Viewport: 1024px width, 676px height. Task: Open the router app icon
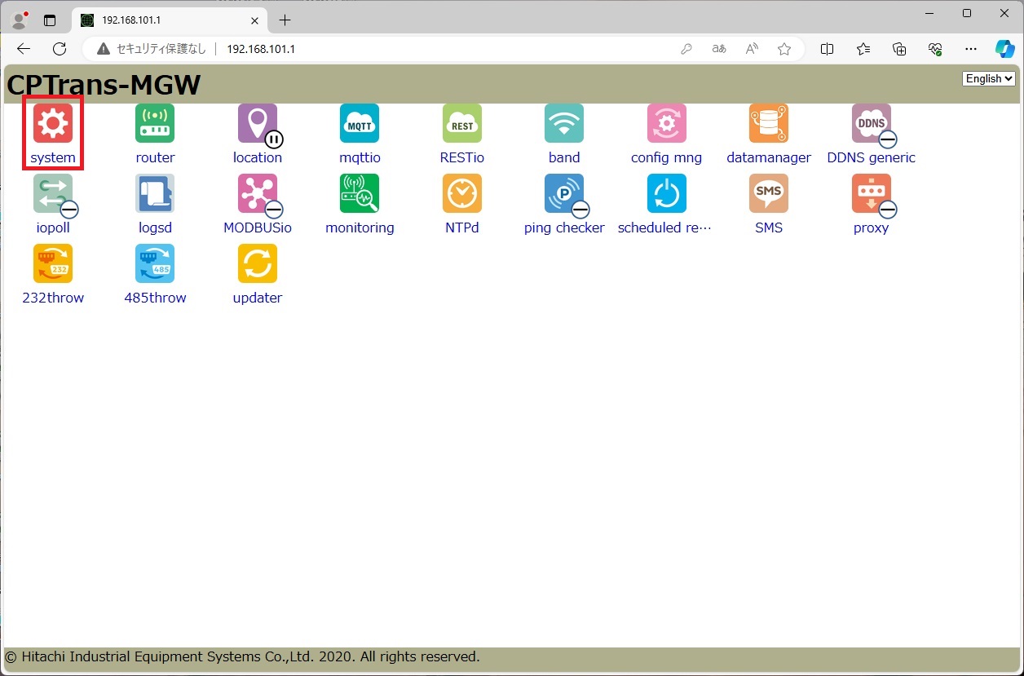tap(155, 123)
